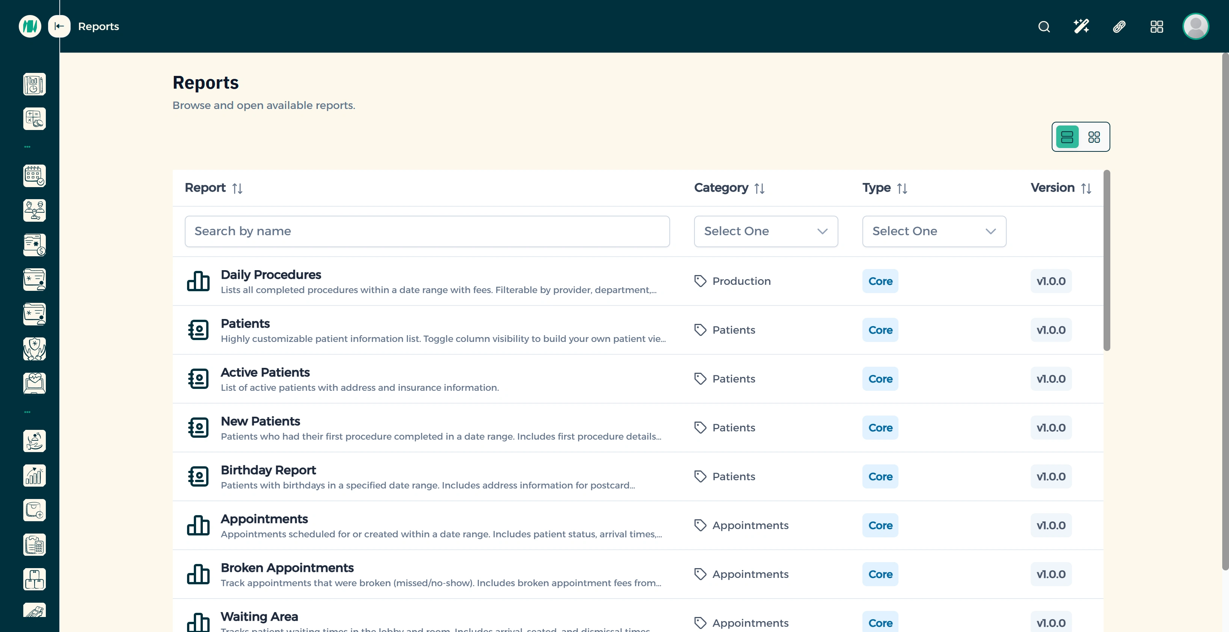Click the v1.0.0 badge for New Patients
This screenshot has height=632, width=1229.
(1051, 428)
